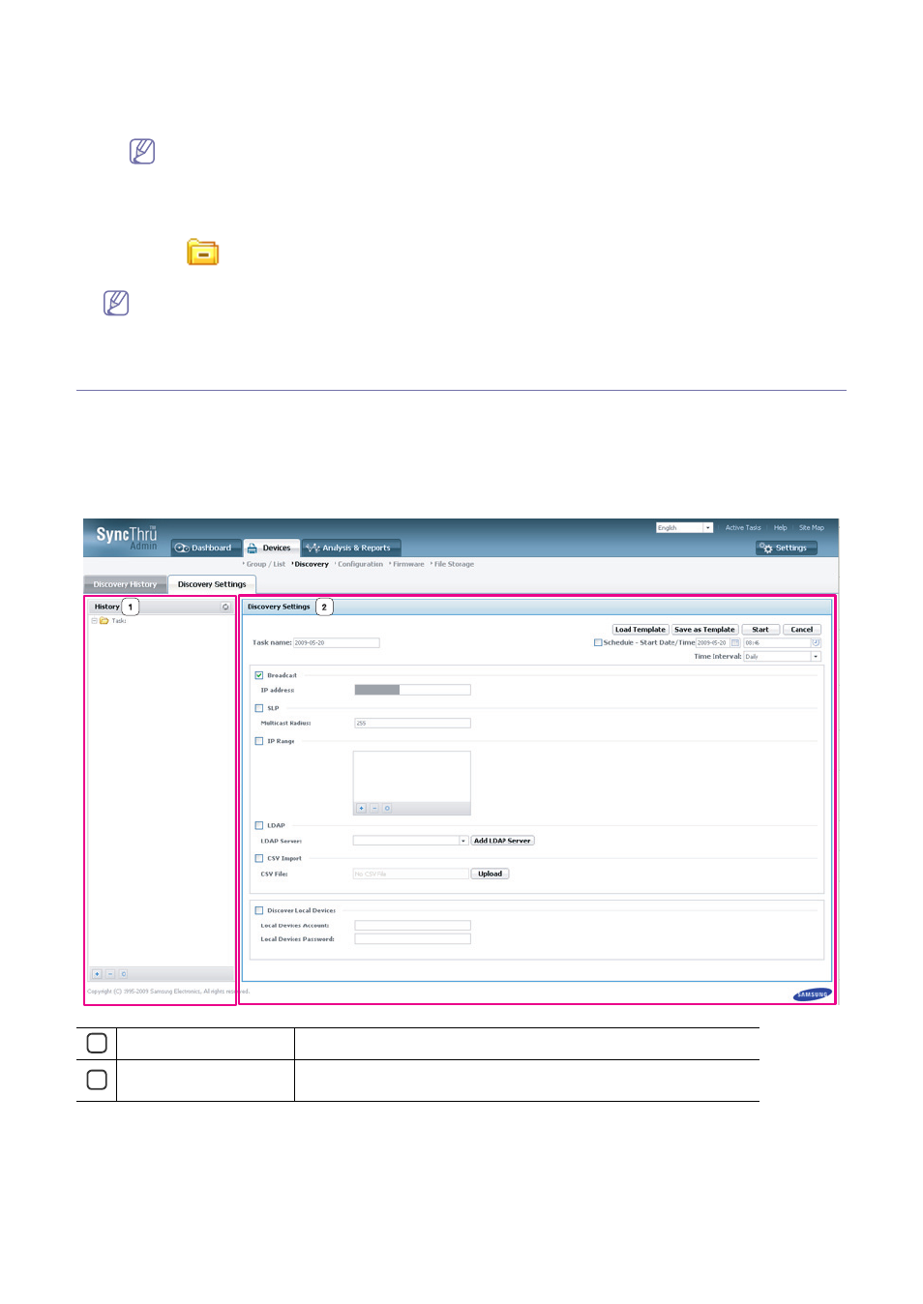Click the Local Devices Account field

(x=412, y=926)
